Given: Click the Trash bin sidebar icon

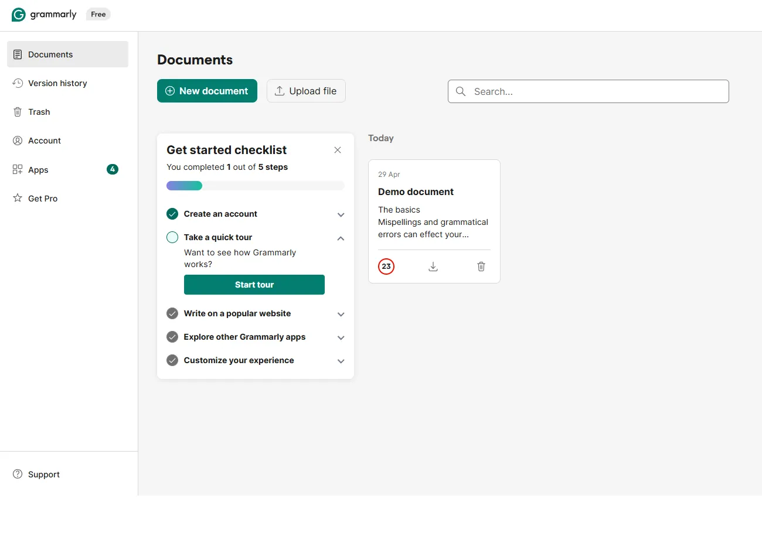Looking at the screenshot, I should (18, 112).
